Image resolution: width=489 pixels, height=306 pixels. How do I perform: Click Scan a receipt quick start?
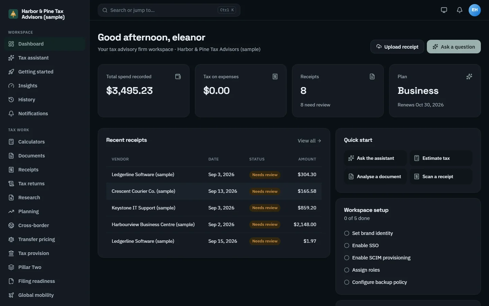(441, 176)
